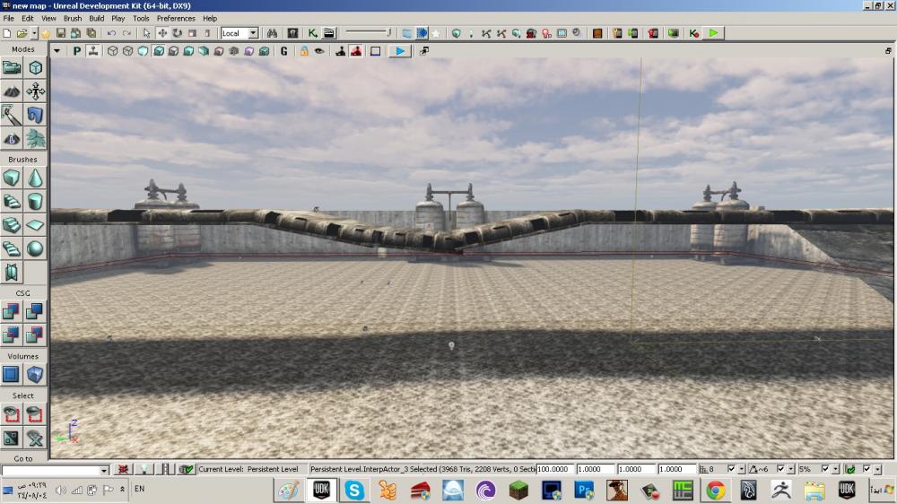This screenshot has height=504, width=897.
Task: Open the Edit menu
Action: [28, 18]
